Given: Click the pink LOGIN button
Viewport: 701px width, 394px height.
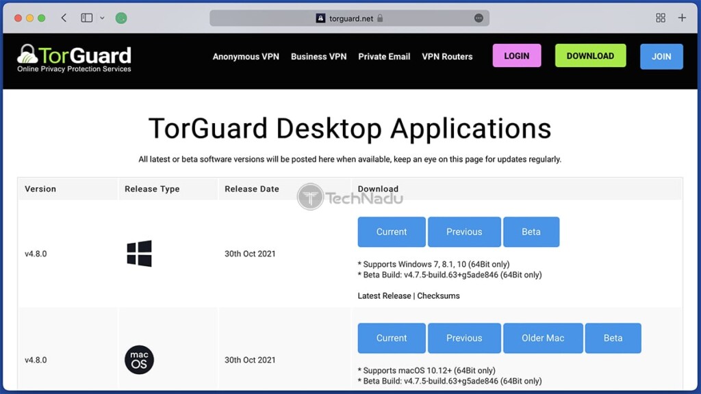Looking at the screenshot, I should coord(517,56).
